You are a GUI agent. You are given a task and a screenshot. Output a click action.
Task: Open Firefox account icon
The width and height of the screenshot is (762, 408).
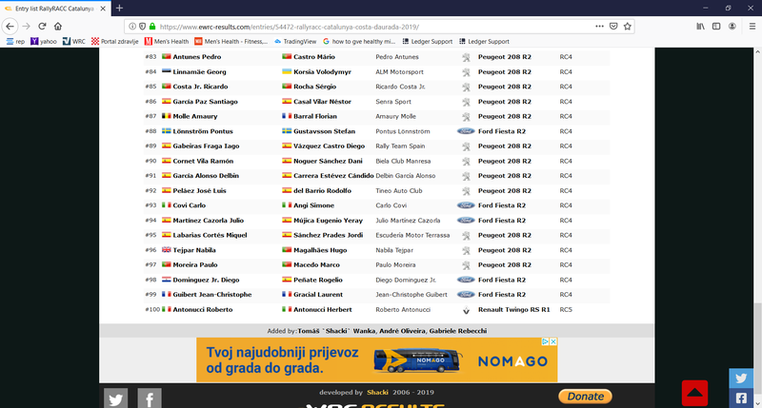pyautogui.click(x=732, y=27)
